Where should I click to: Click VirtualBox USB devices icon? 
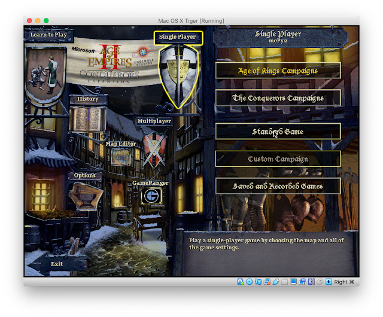[x=276, y=282]
